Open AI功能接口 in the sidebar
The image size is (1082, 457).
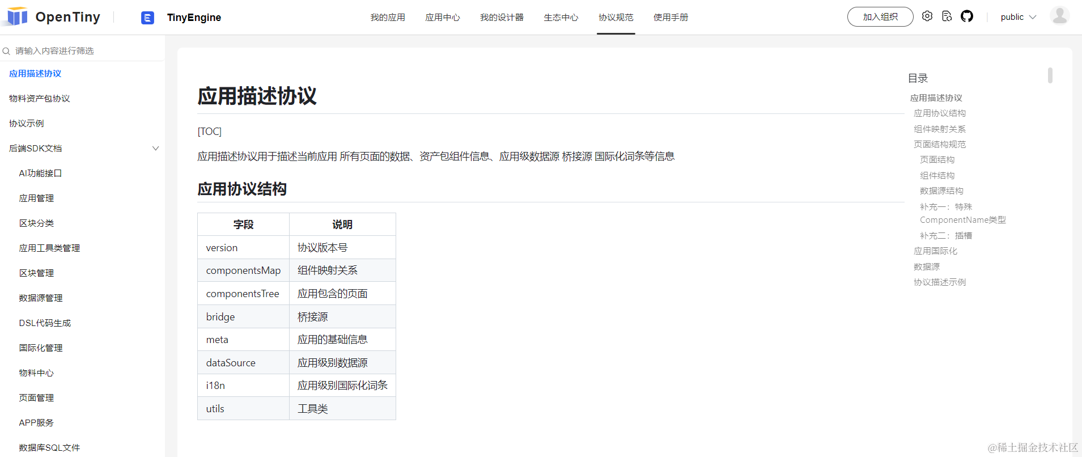[40, 174]
